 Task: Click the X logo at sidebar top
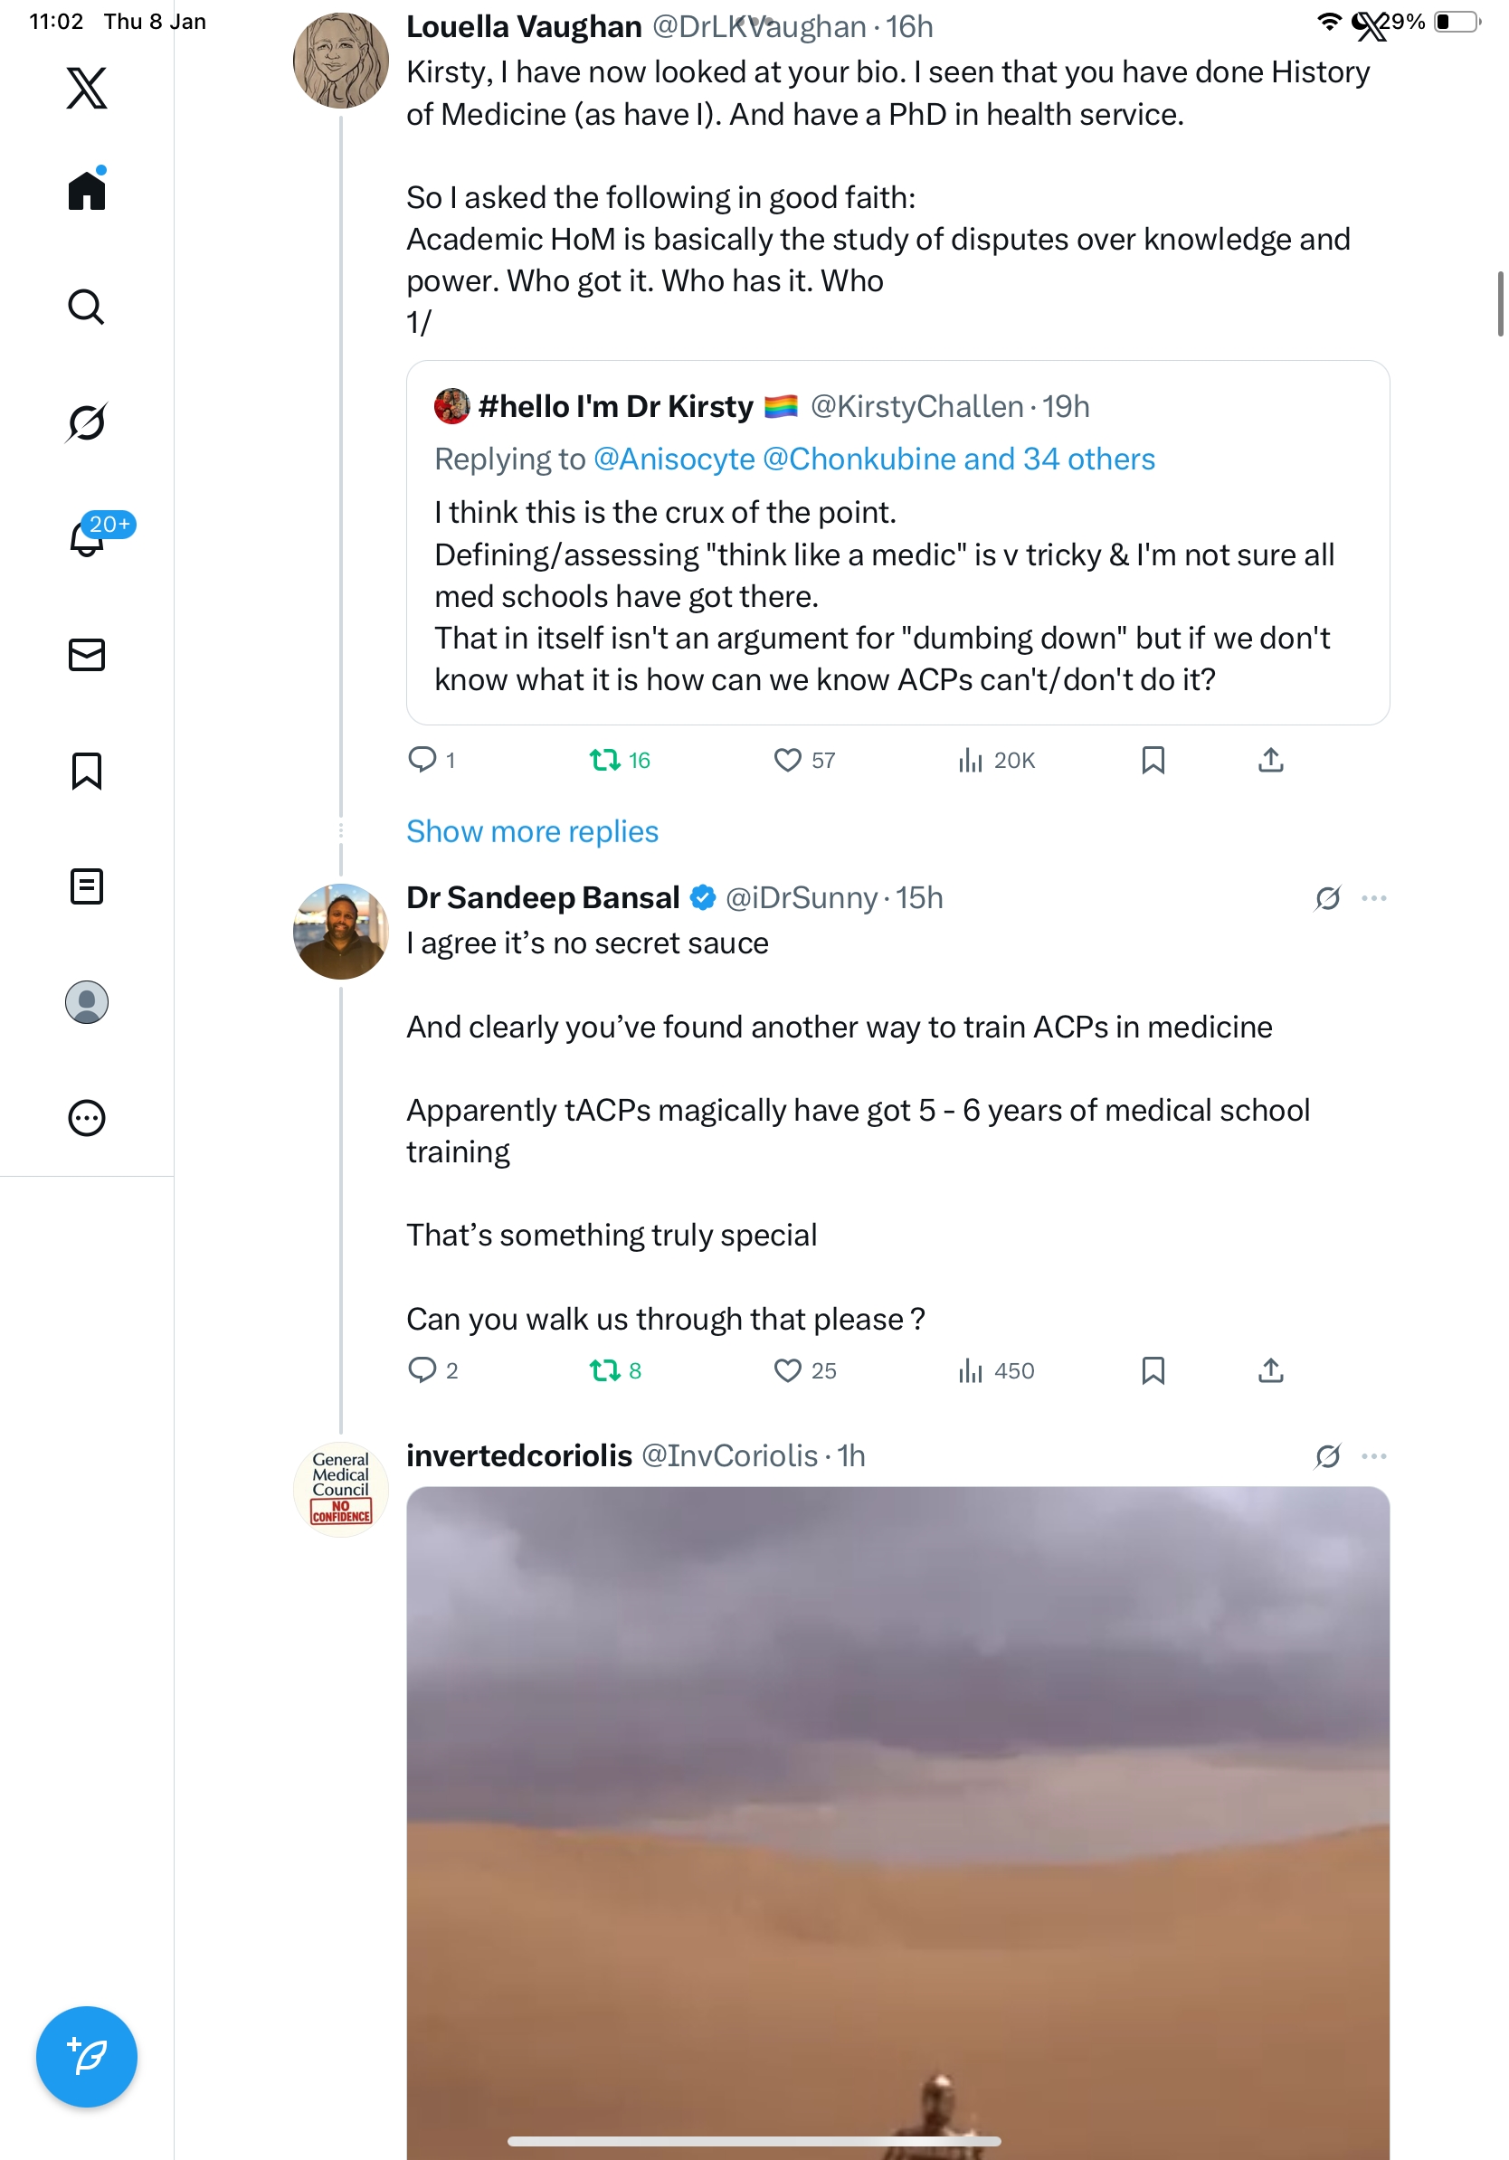(x=87, y=89)
